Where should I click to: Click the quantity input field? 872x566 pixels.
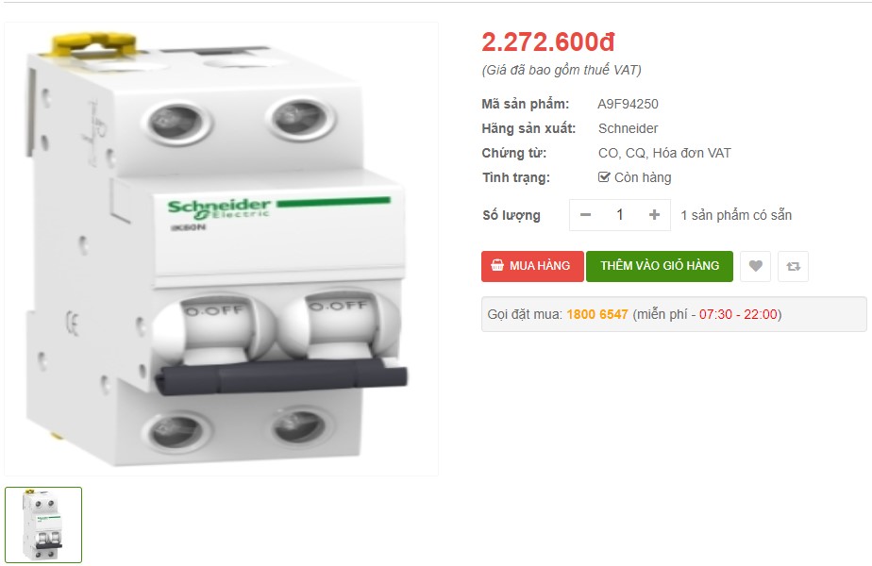point(620,215)
